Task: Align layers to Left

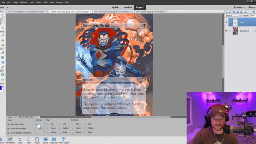Action: coord(62,124)
